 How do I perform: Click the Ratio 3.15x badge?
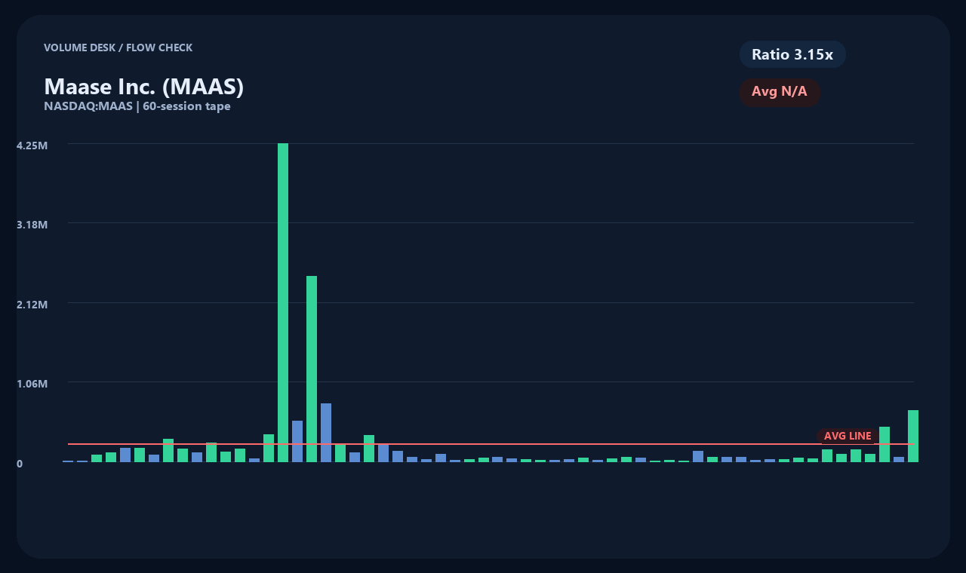point(792,54)
